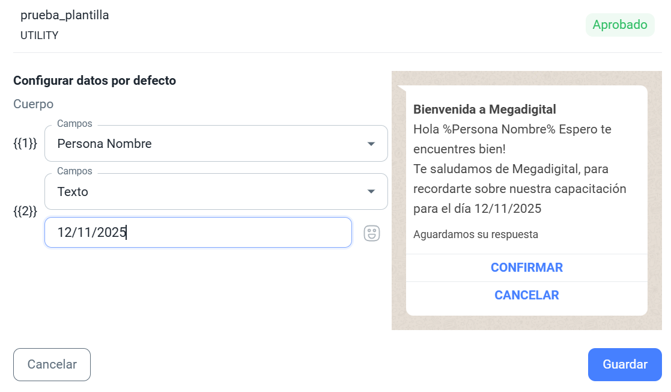Click the preview body text mentioning capacitación
This screenshot has width=671, height=392.
click(520, 189)
